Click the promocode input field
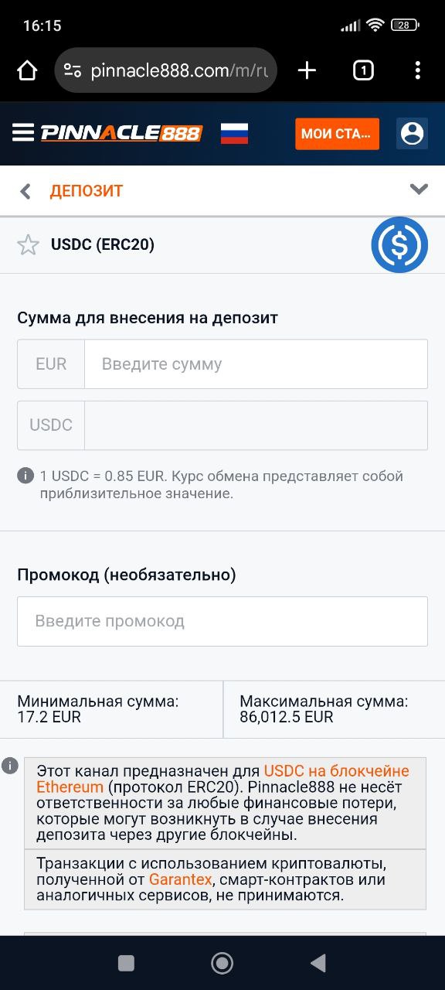 pyautogui.click(x=222, y=620)
